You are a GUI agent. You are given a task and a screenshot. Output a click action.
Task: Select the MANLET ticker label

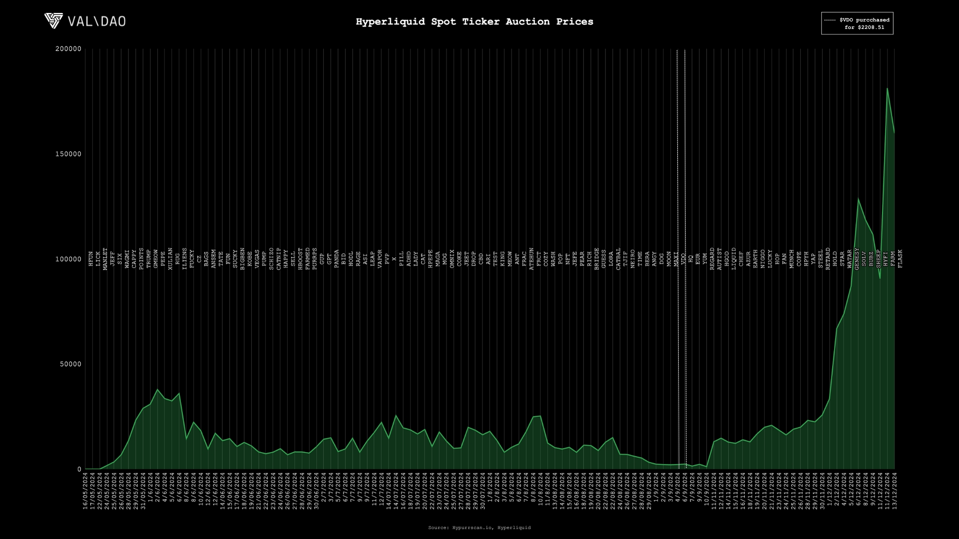tap(105, 259)
